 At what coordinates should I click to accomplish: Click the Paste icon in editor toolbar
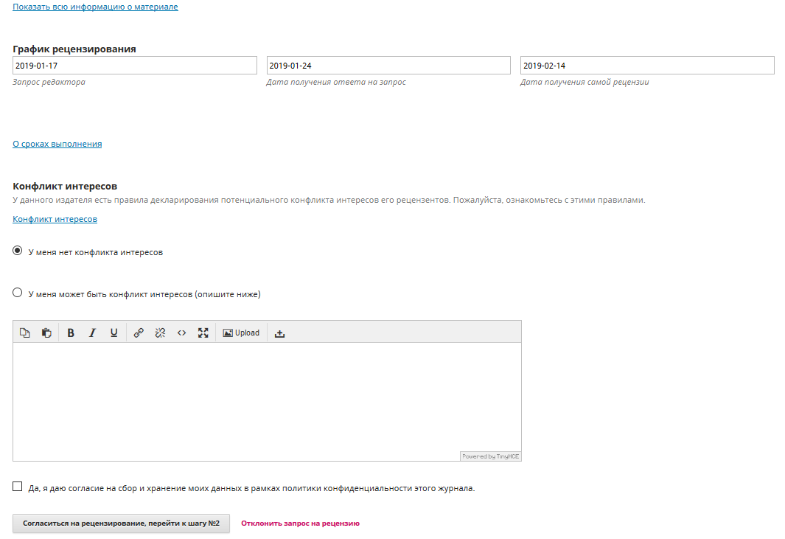(46, 333)
